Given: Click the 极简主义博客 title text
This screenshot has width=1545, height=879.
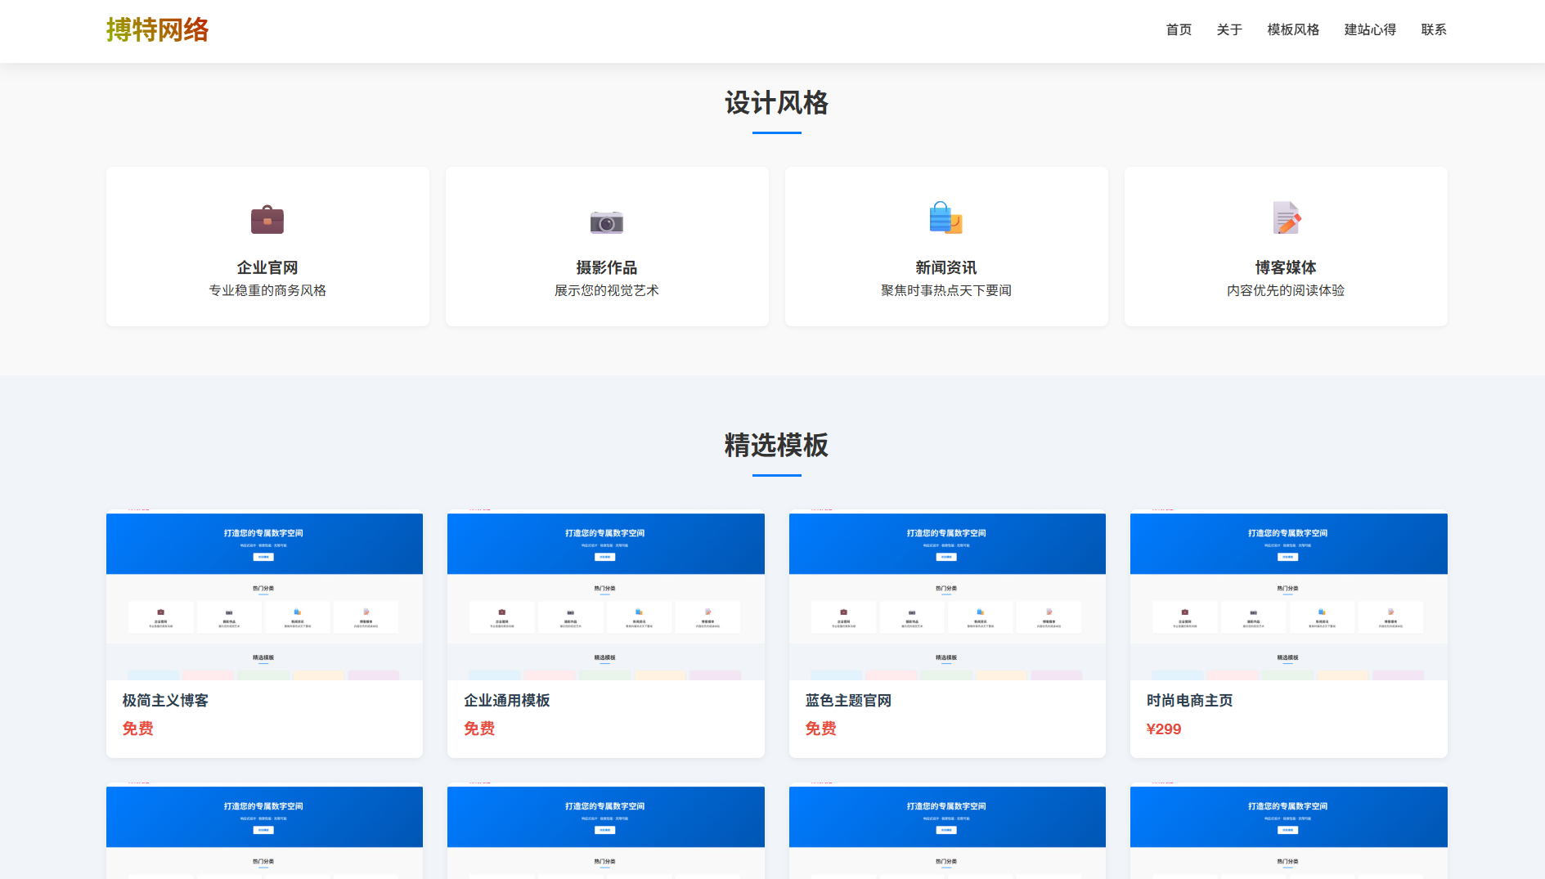Looking at the screenshot, I should click(165, 701).
